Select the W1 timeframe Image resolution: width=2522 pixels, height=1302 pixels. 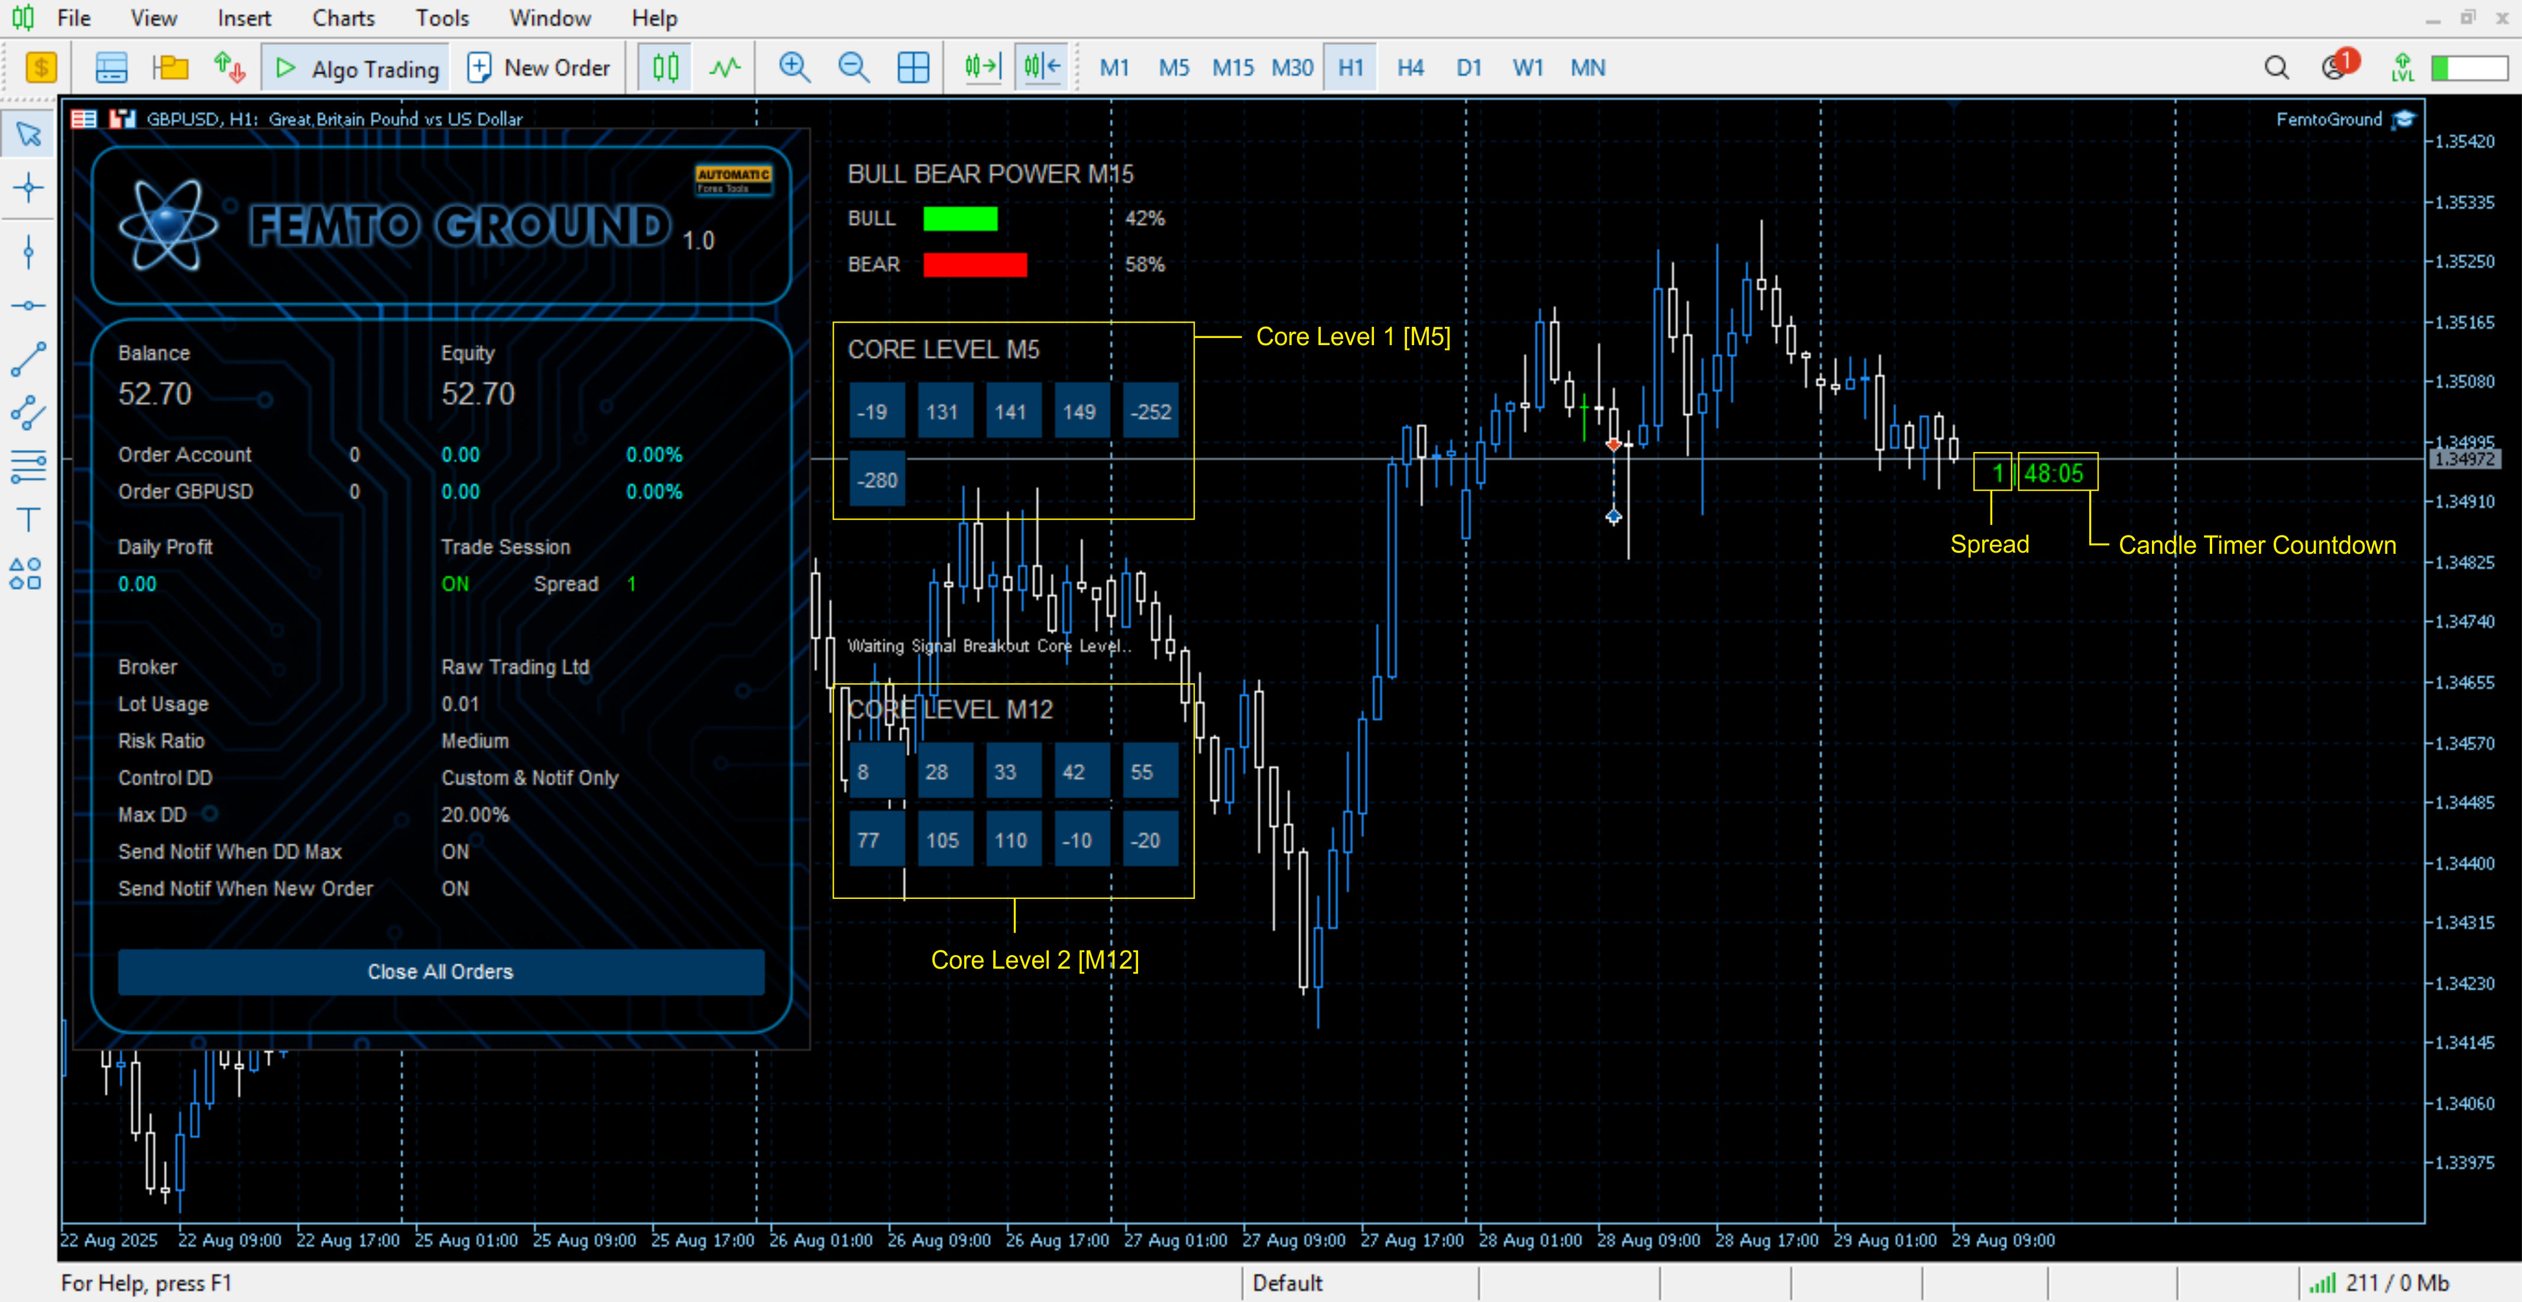pos(1528,67)
